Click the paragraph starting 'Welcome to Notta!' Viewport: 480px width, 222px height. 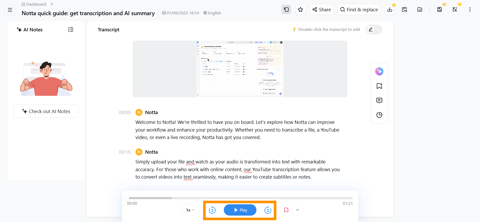click(x=237, y=130)
